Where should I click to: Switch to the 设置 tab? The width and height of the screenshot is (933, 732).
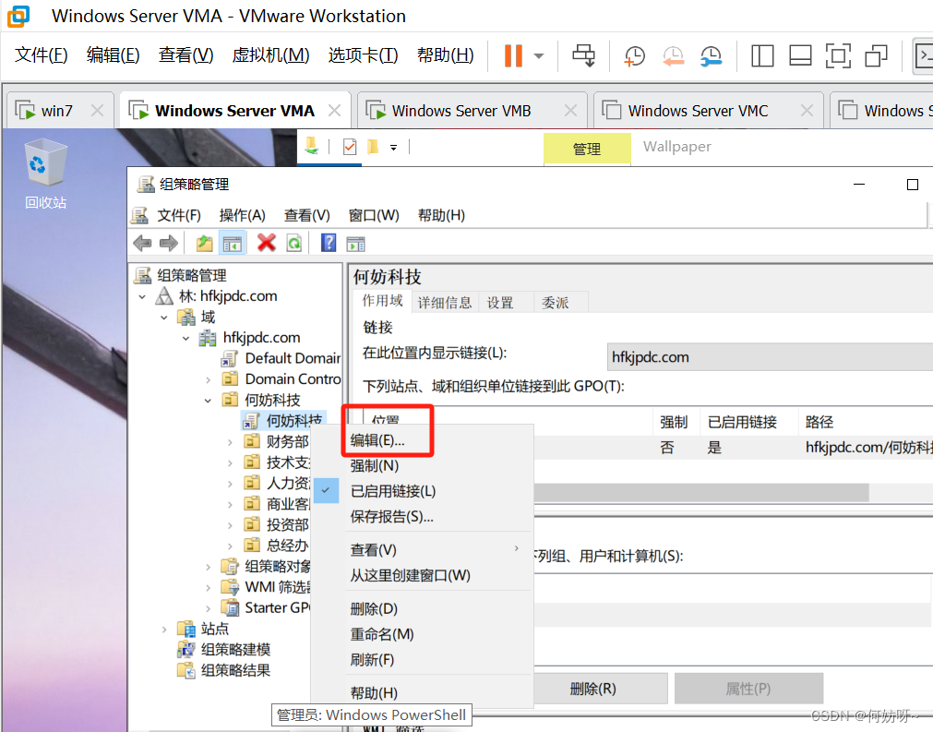[x=500, y=303]
